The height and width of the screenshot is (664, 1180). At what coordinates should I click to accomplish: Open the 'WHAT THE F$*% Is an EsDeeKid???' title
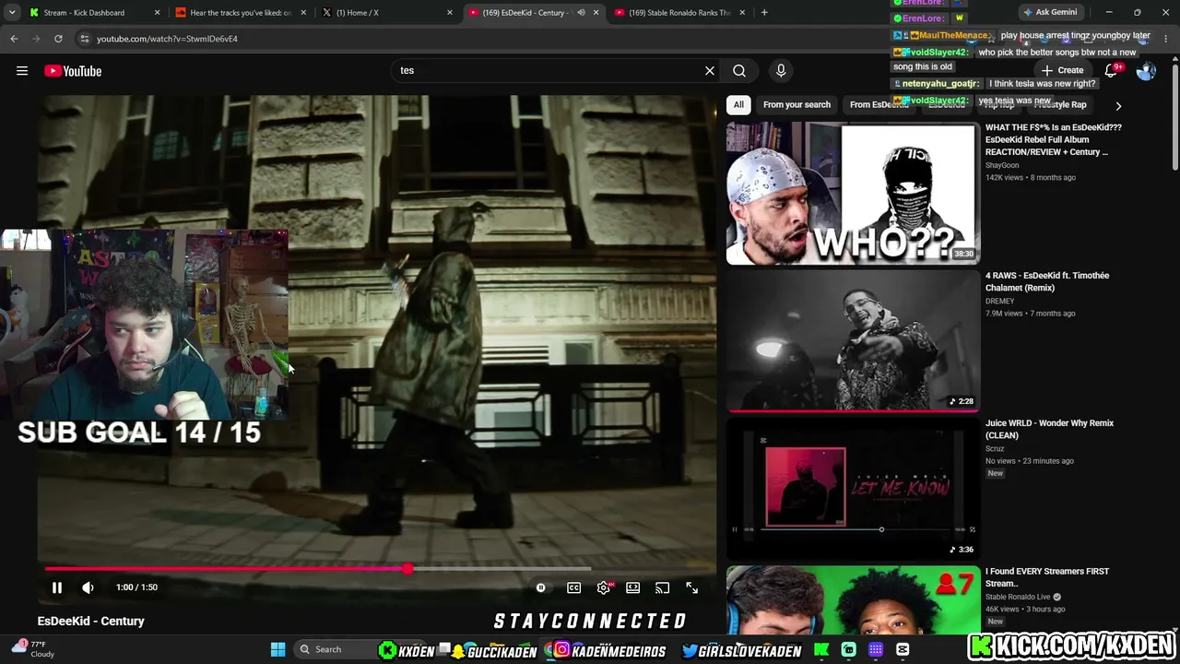1054,139
